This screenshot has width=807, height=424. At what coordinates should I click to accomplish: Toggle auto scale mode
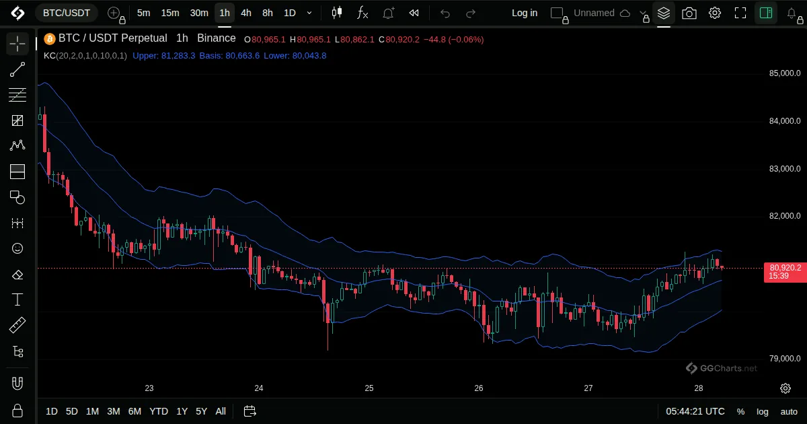(x=789, y=411)
